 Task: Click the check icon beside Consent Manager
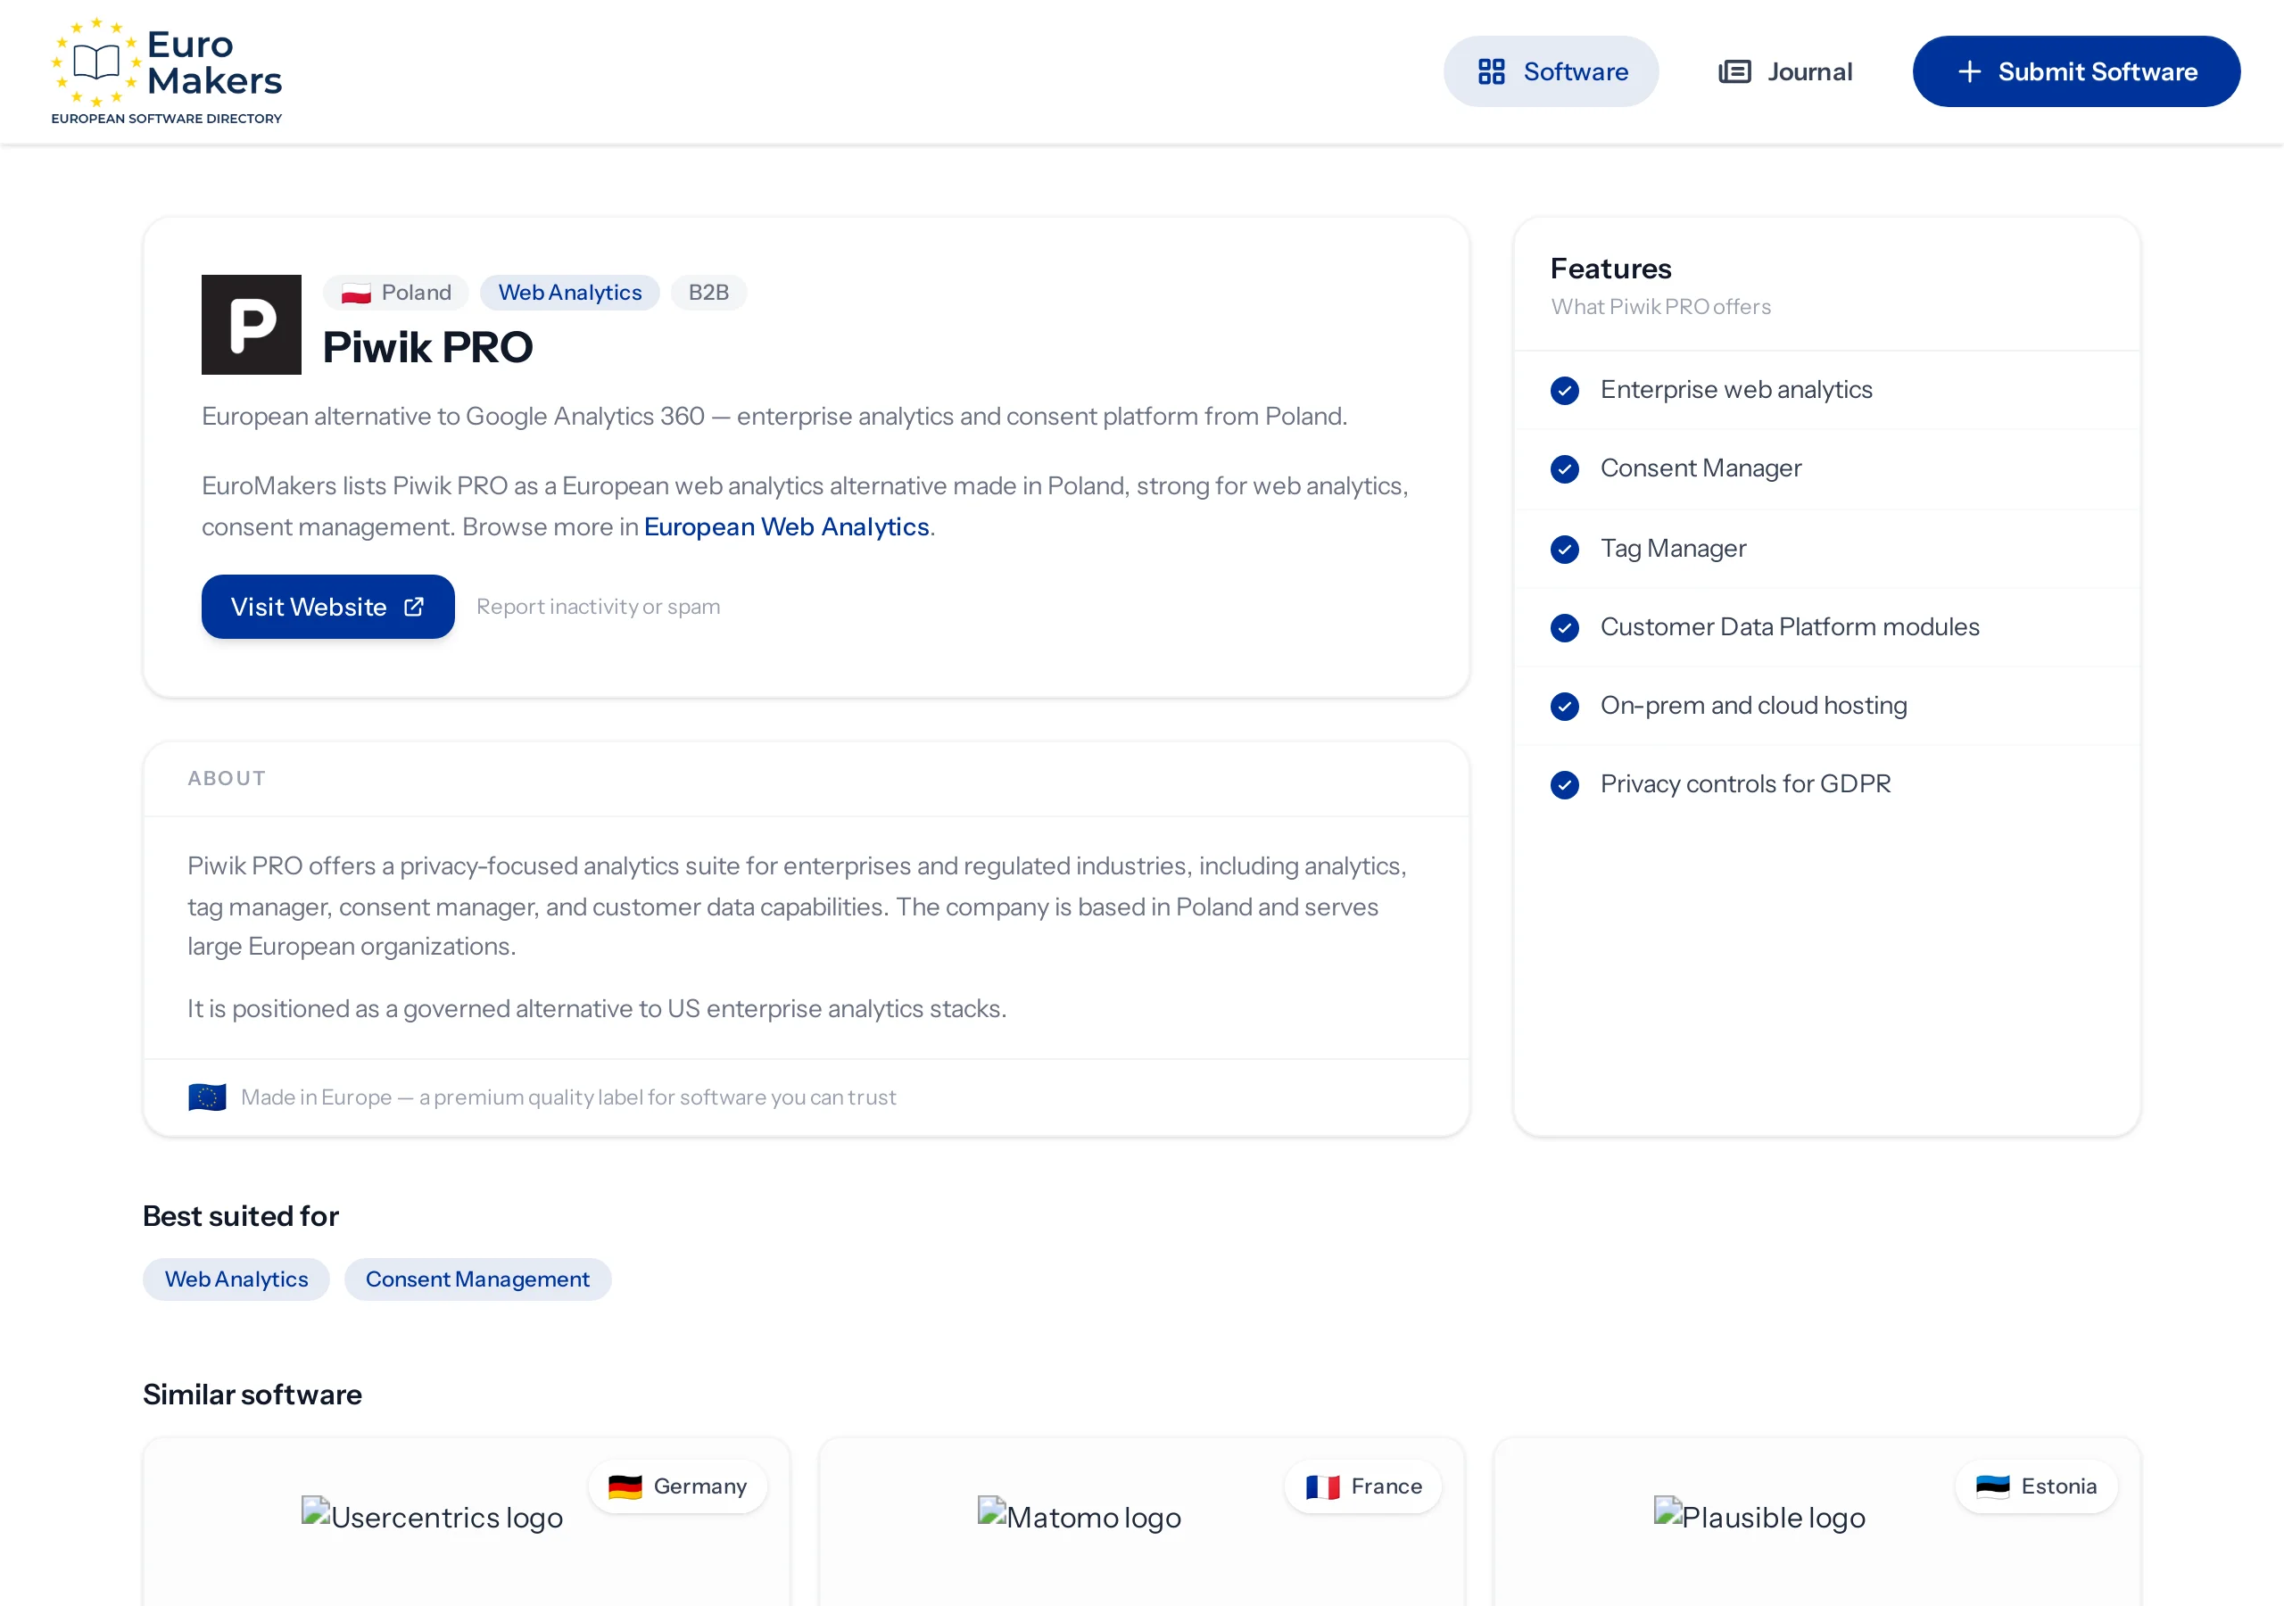click(x=1565, y=468)
